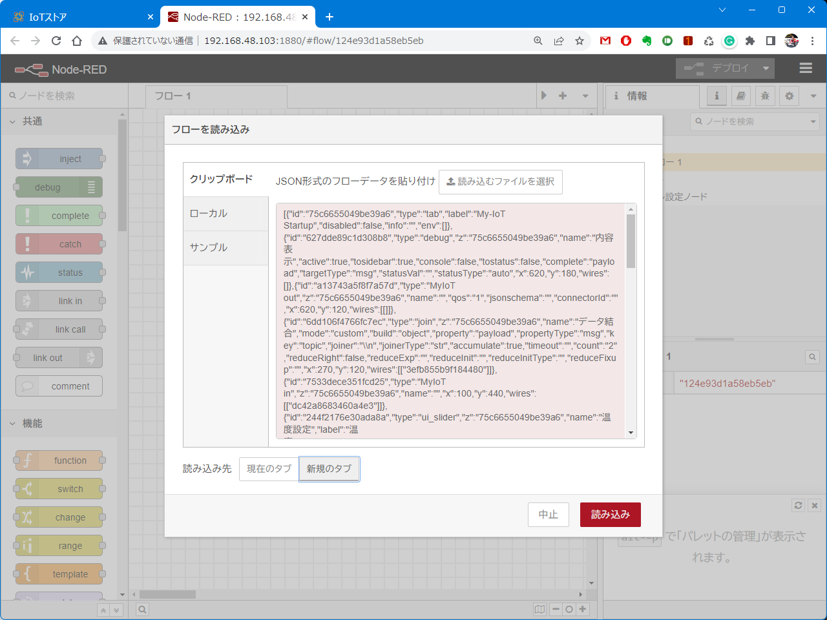Viewport: 827px width, 620px height.
Task: Choose 新規のタブ as import target
Action: (329, 469)
